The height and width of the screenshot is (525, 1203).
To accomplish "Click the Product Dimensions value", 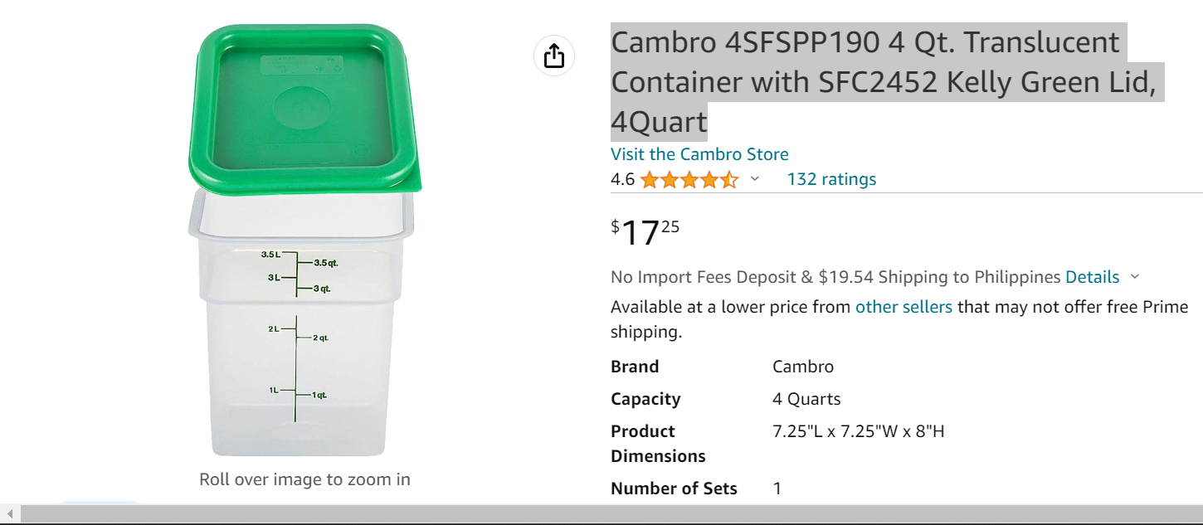I will 859,431.
